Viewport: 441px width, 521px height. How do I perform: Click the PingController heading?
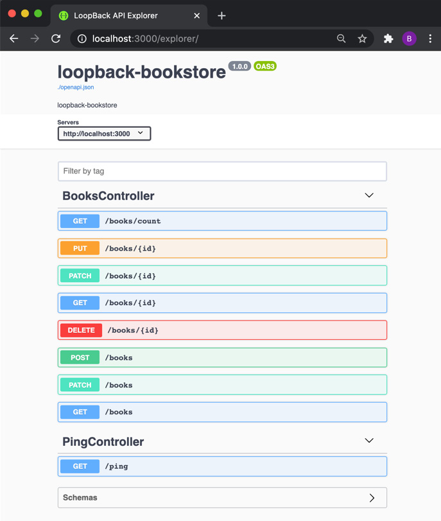click(103, 441)
